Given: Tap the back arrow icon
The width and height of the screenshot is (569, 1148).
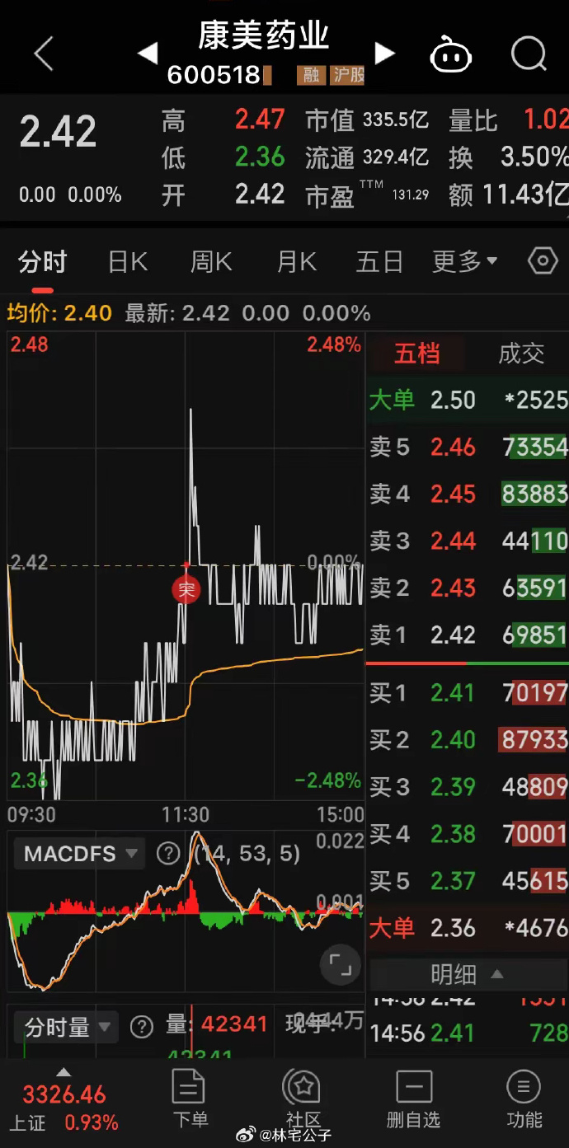Looking at the screenshot, I should click(x=43, y=54).
